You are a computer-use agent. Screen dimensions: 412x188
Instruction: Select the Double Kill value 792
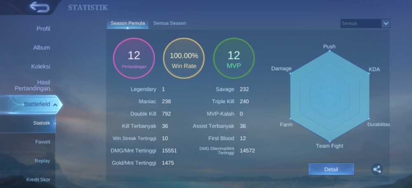(x=166, y=114)
